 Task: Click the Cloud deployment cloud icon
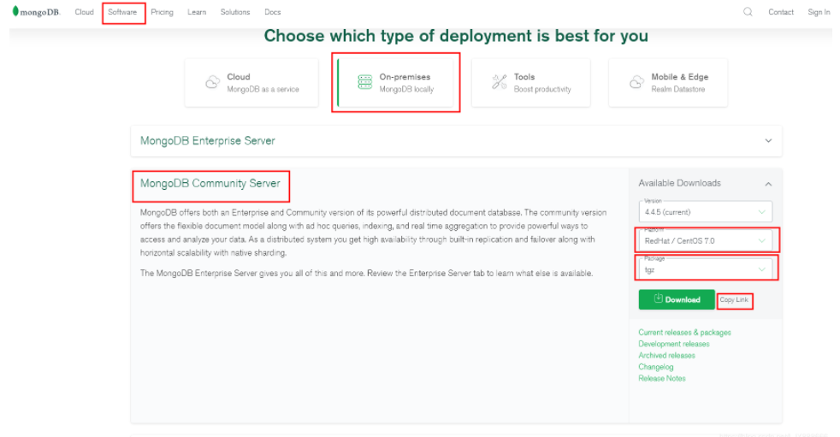coord(213,82)
